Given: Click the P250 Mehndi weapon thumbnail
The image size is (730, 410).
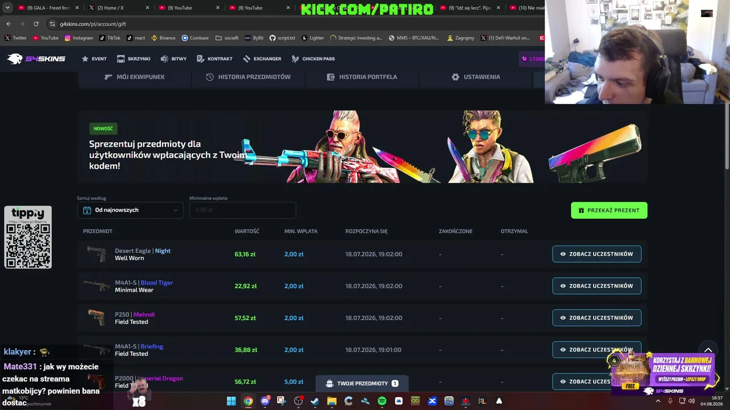Looking at the screenshot, I should click(x=96, y=317).
